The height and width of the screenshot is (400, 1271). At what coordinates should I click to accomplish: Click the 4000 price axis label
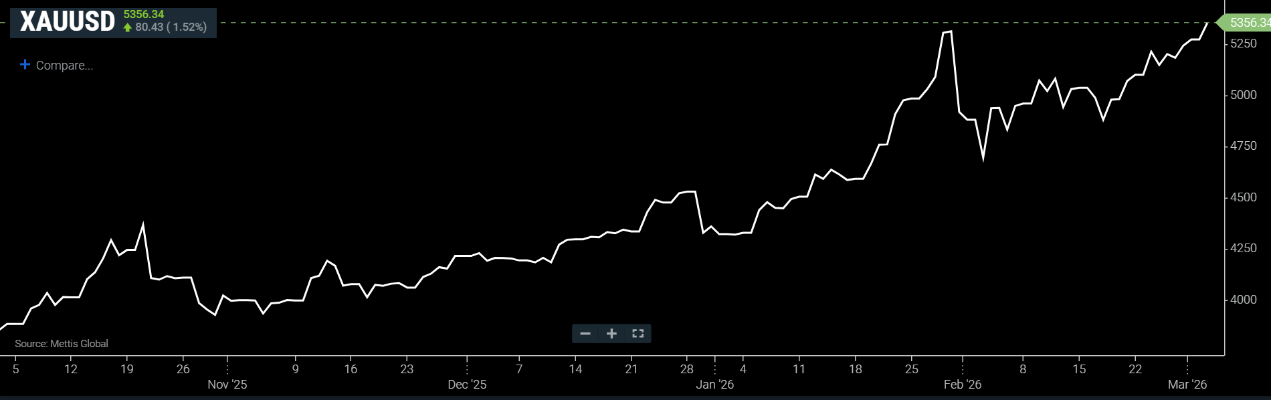(x=1244, y=300)
